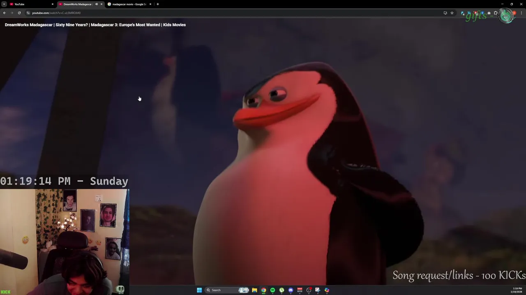Restore down the Chrome window
Viewport: 526px width, 295px height.
[512, 4]
